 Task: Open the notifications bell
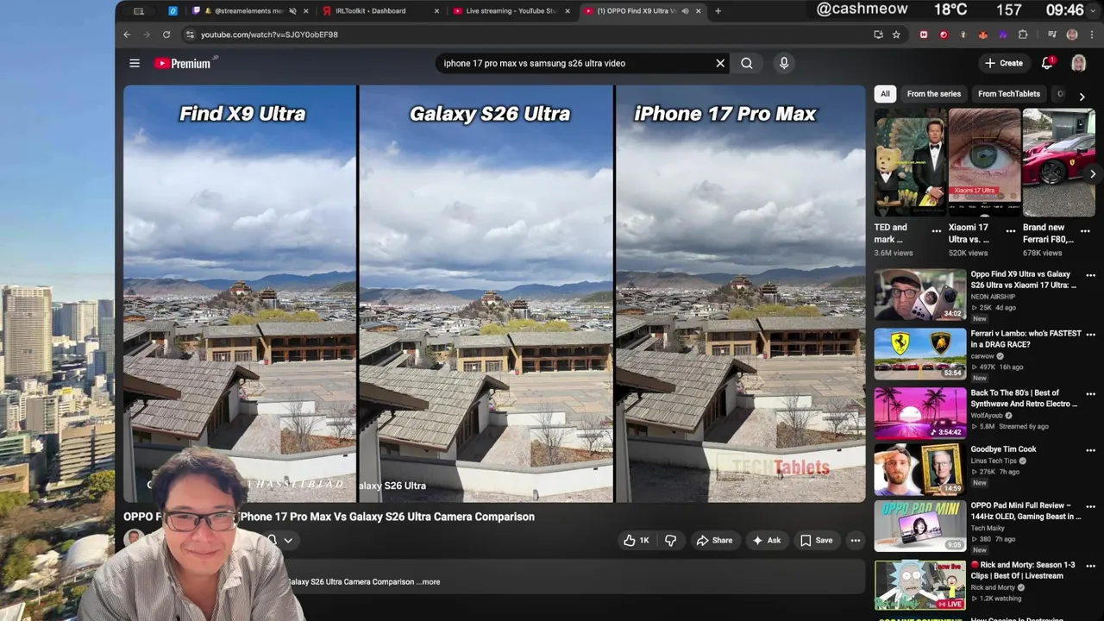pyautogui.click(x=1047, y=63)
